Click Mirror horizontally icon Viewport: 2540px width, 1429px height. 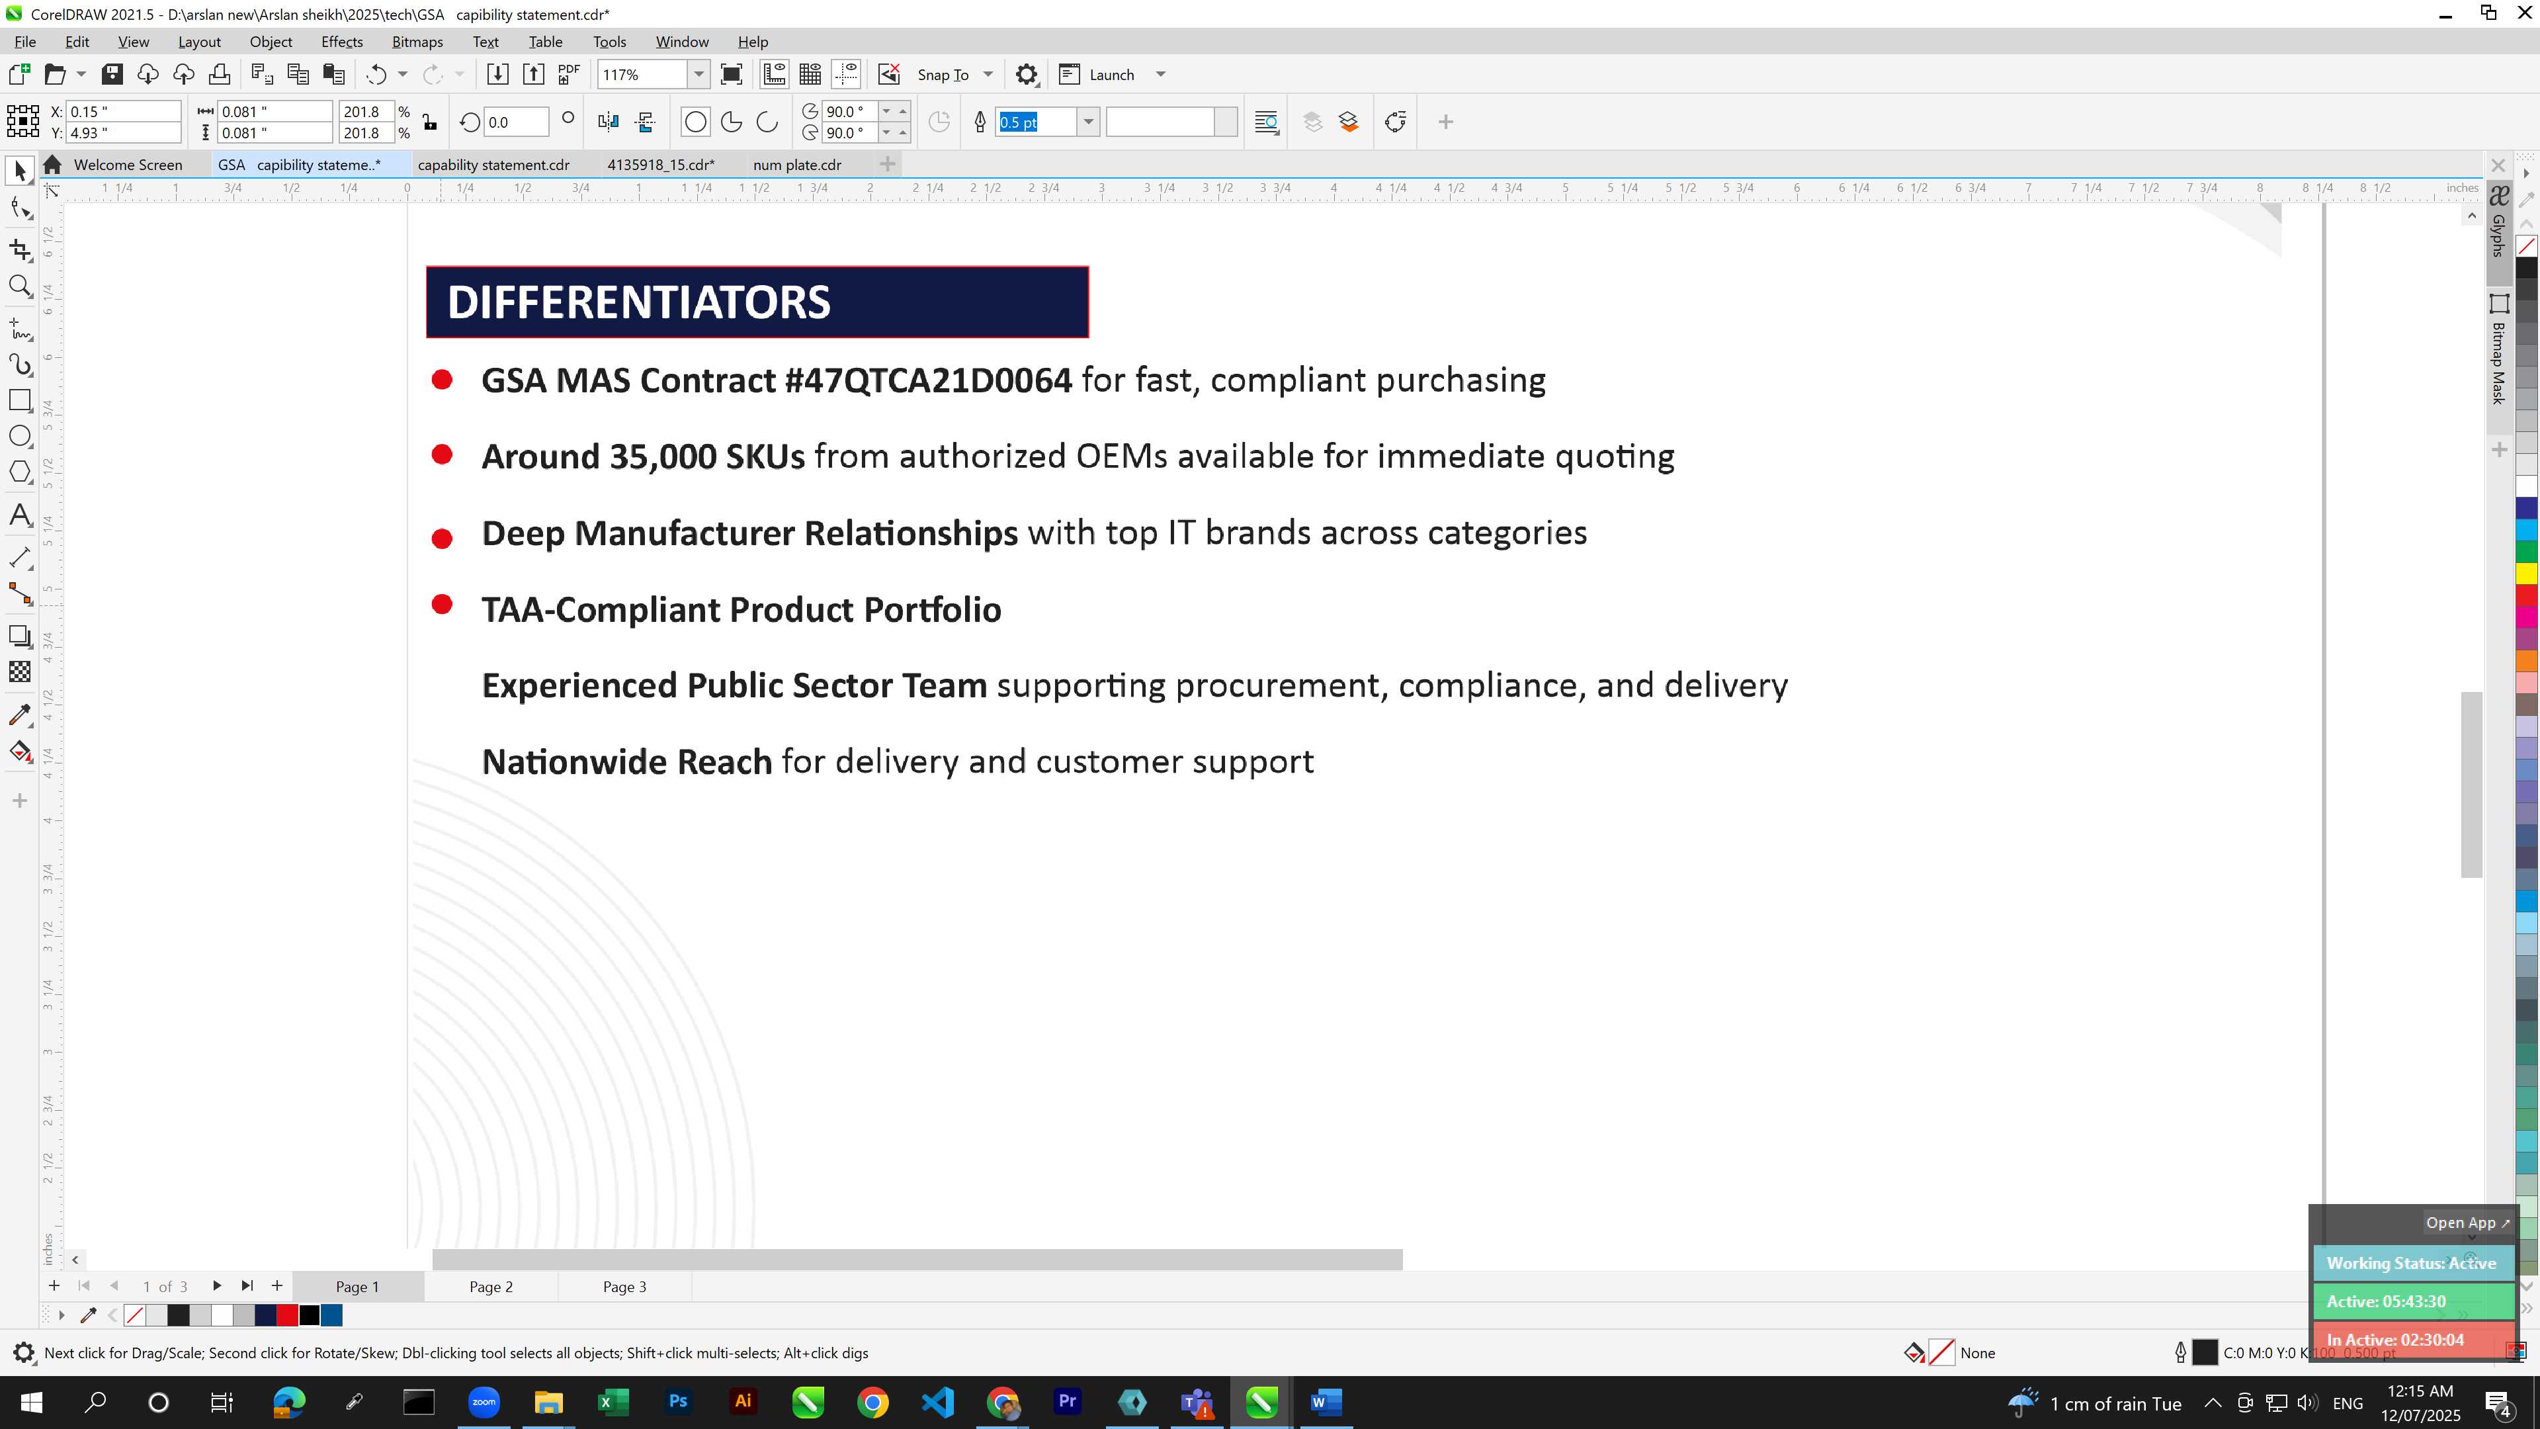tap(609, 122)
